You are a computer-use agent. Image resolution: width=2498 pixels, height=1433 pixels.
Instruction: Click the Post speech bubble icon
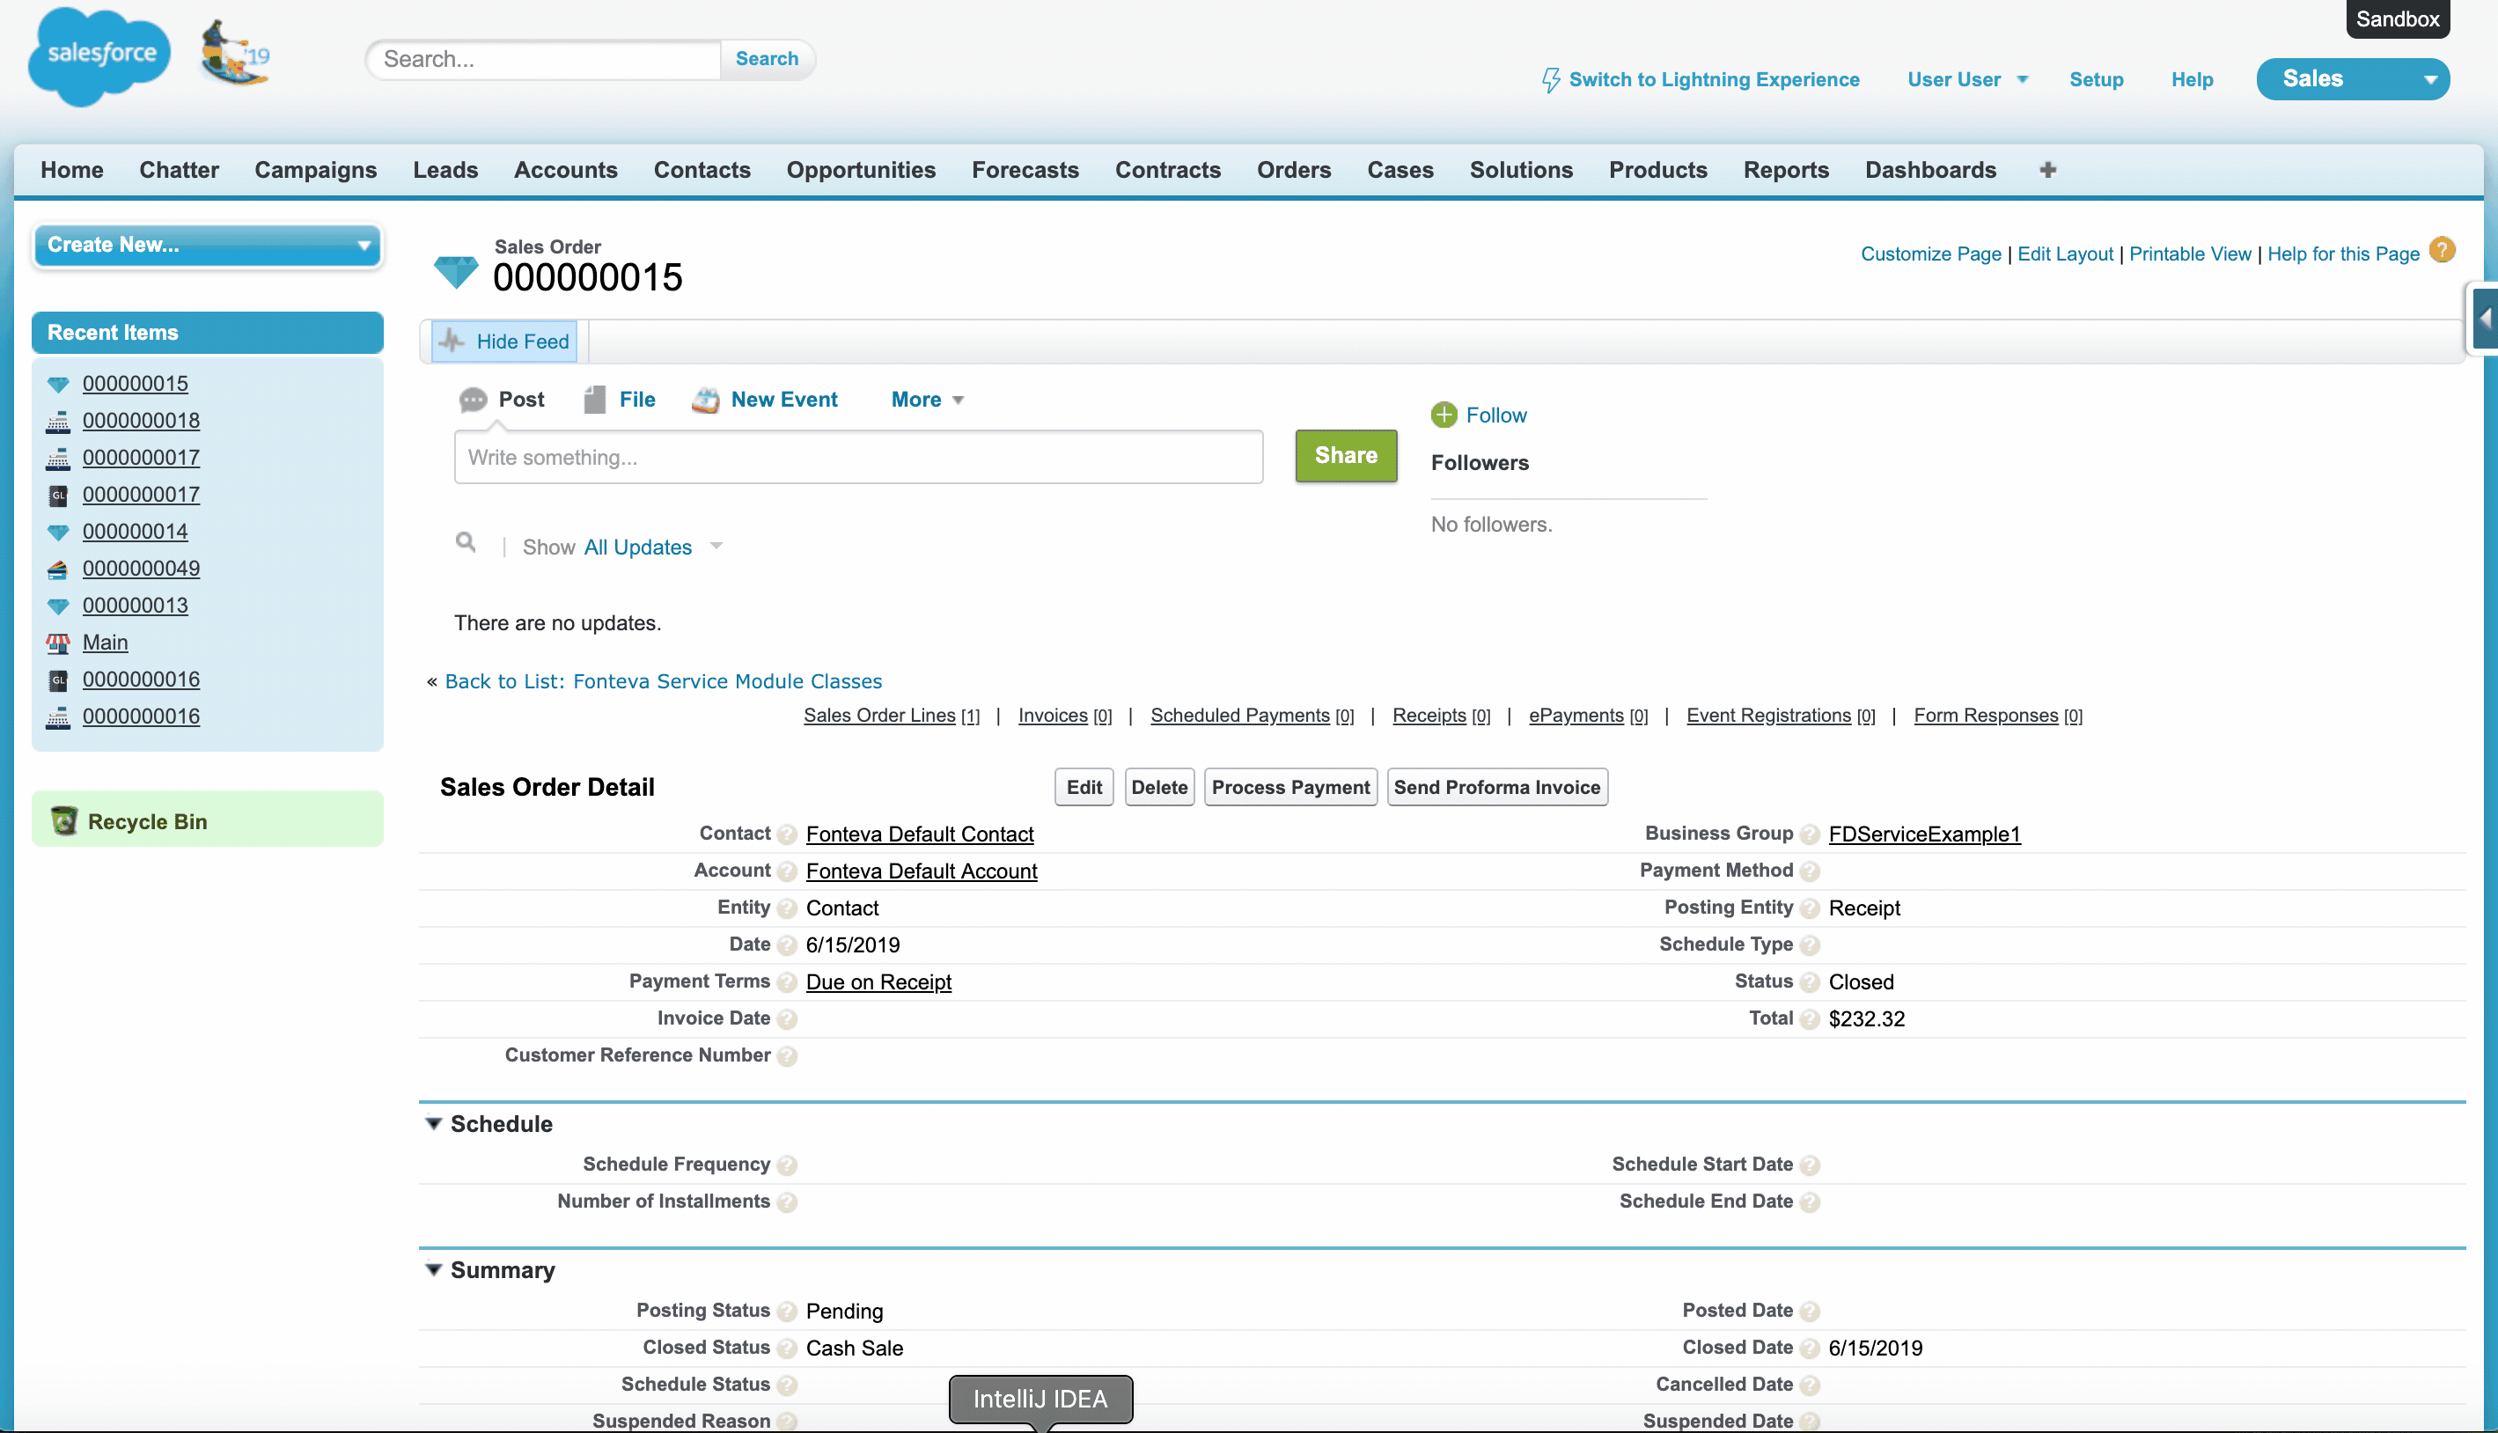[474, 400]
